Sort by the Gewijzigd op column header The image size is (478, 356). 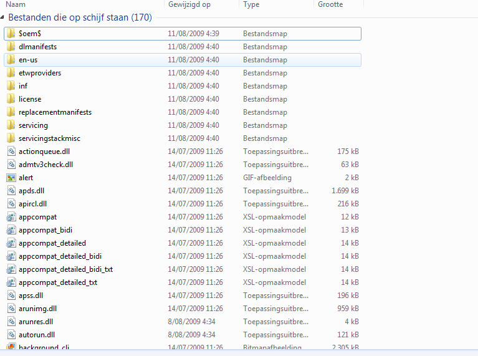coord(189,4)
